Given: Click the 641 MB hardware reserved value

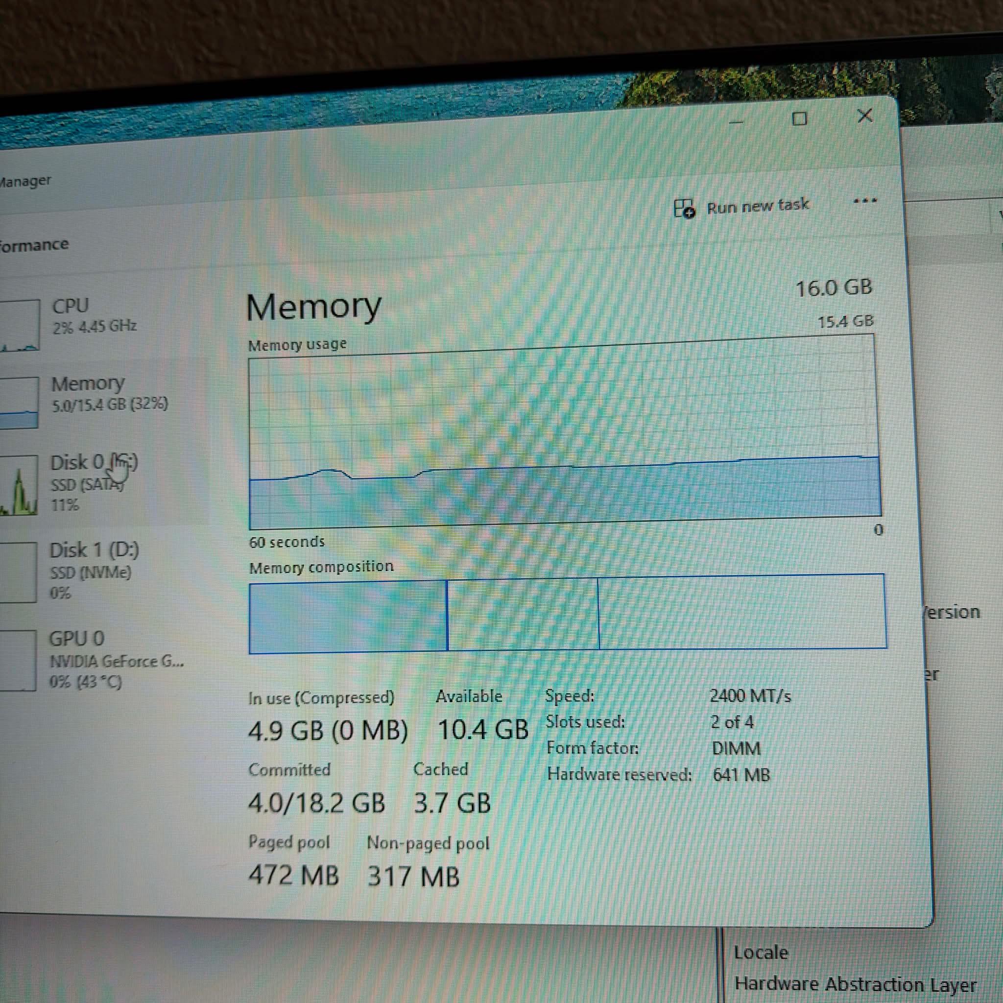Looking at the screenshot, I should (741, 775).
